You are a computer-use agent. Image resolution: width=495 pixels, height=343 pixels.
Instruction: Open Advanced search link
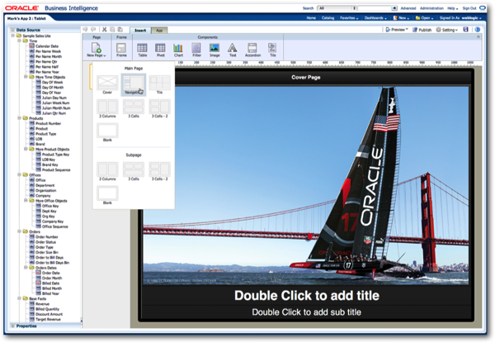[x=408, y=8]
